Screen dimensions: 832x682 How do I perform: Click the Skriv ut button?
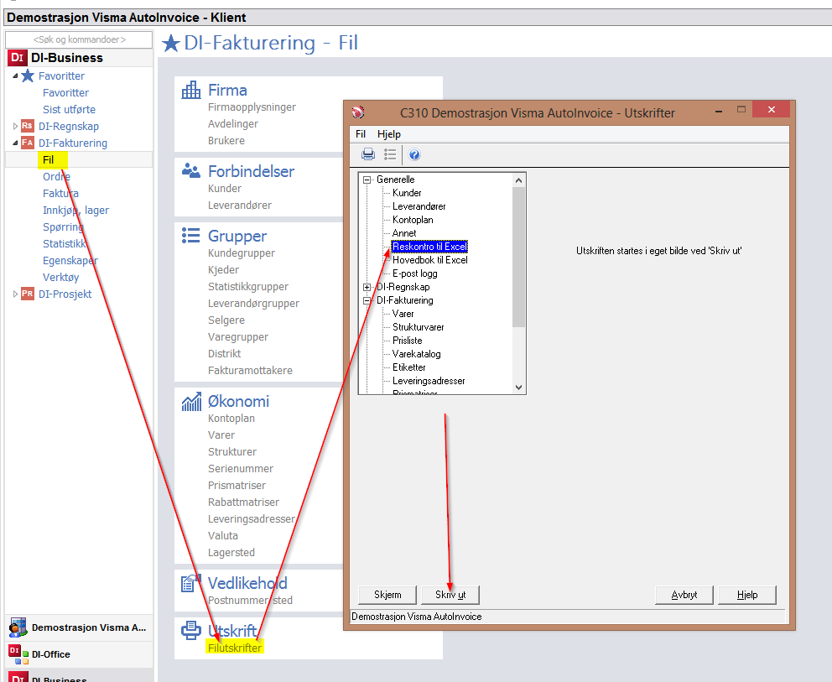pyautogui.click(x=450, y=595)
